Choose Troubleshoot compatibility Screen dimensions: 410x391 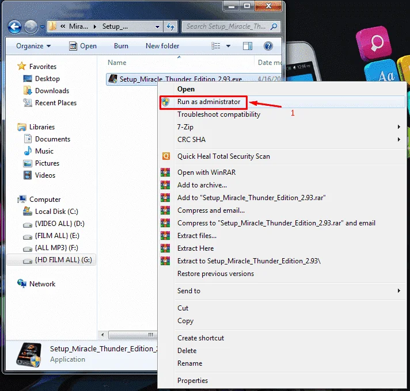(282, 114)
